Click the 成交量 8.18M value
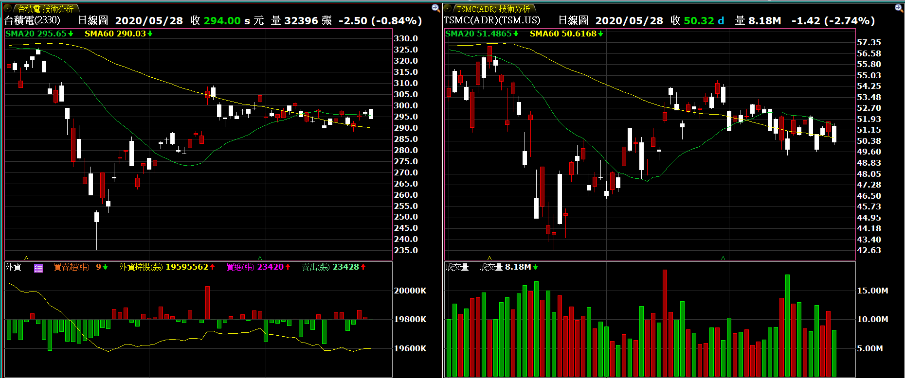The height and width of the screenshot is (378, 905). pos(508,267)
